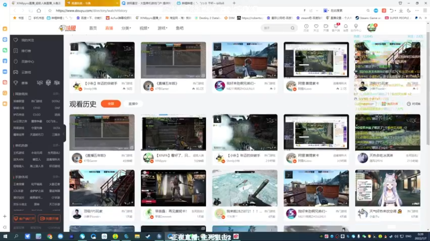Open a new browser tab
430x241 pixels.
click(x=234, y=3)
